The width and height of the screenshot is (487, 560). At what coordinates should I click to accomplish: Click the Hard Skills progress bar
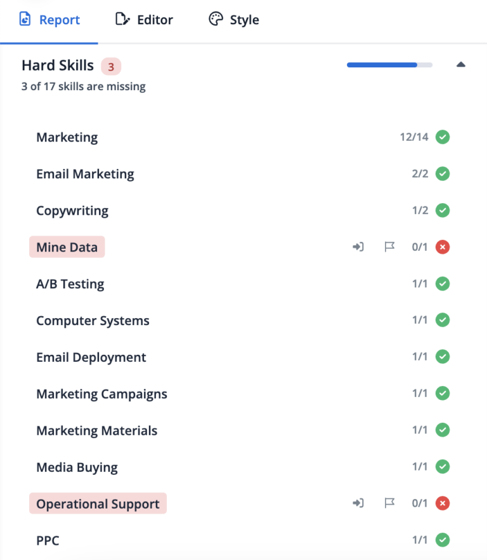389,65
